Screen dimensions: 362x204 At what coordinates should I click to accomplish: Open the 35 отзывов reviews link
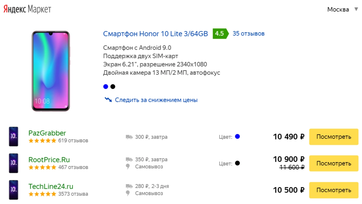pos(249,33)
